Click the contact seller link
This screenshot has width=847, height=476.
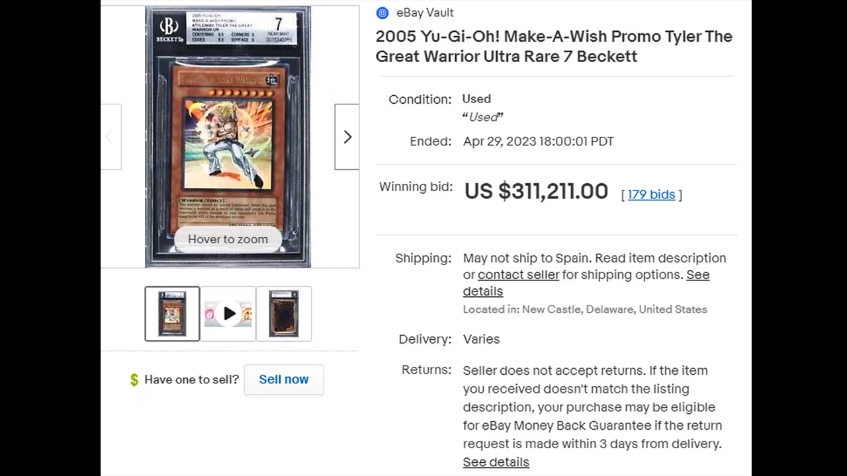click(518, 274)
